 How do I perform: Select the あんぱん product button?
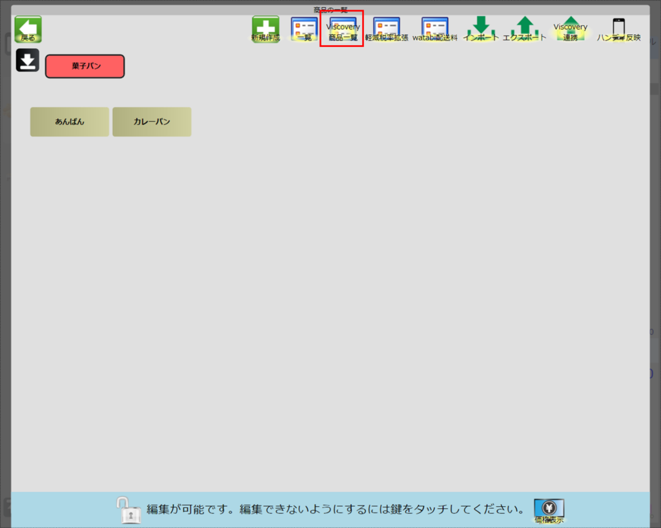70,122
